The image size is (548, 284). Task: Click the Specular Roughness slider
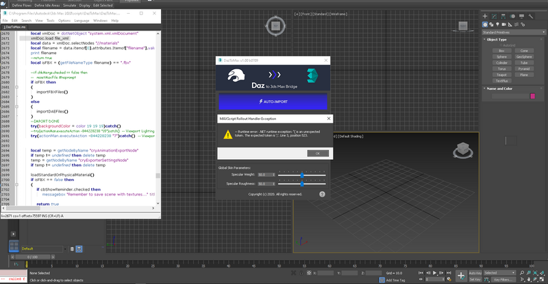[x=302, y=183]
